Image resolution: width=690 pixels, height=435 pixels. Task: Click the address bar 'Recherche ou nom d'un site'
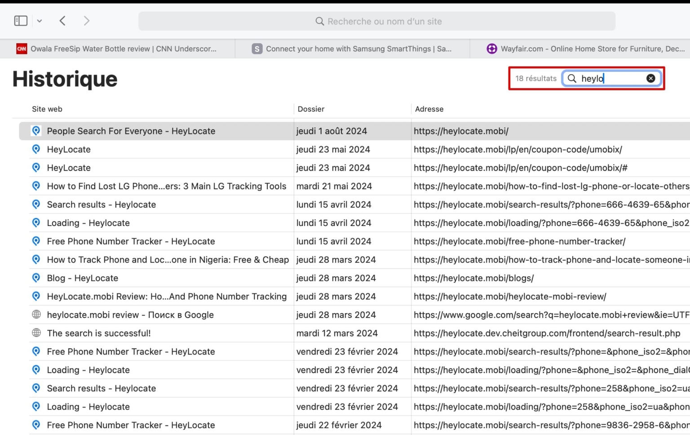[x=377, y=21]
